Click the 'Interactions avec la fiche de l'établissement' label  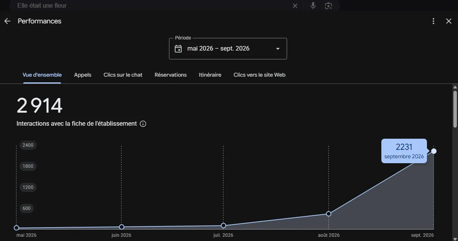(x=77, y=124)
